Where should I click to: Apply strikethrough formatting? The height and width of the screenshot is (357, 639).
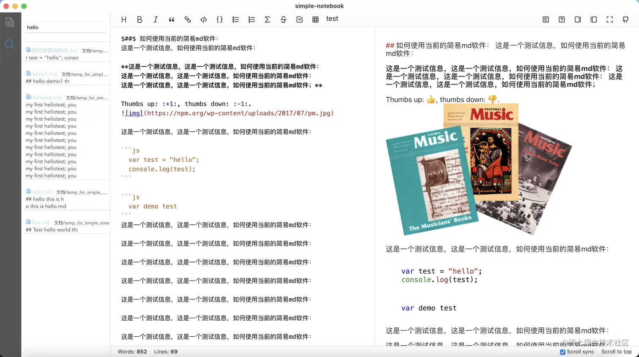click(x=284, y=19)
